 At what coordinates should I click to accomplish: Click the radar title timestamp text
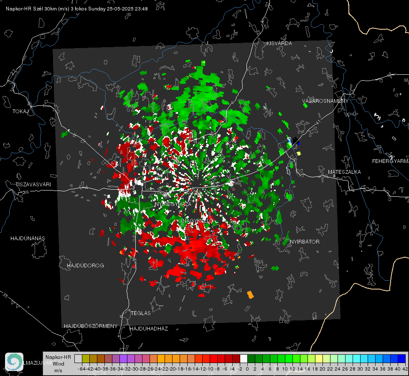(x=77, y=9)
